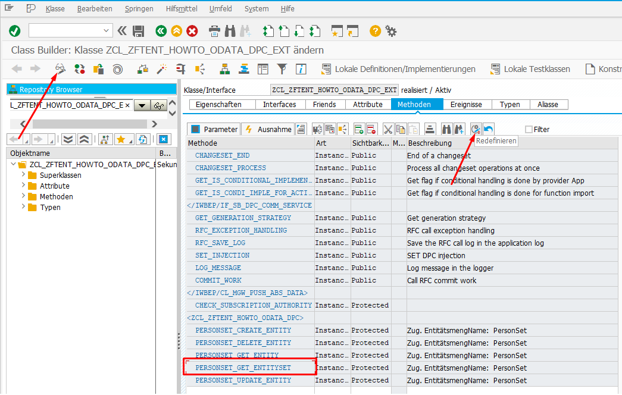Click the horizontal scrollbar under the object name field
This screenshot has width=622, height=395.
tap(89, 124)
